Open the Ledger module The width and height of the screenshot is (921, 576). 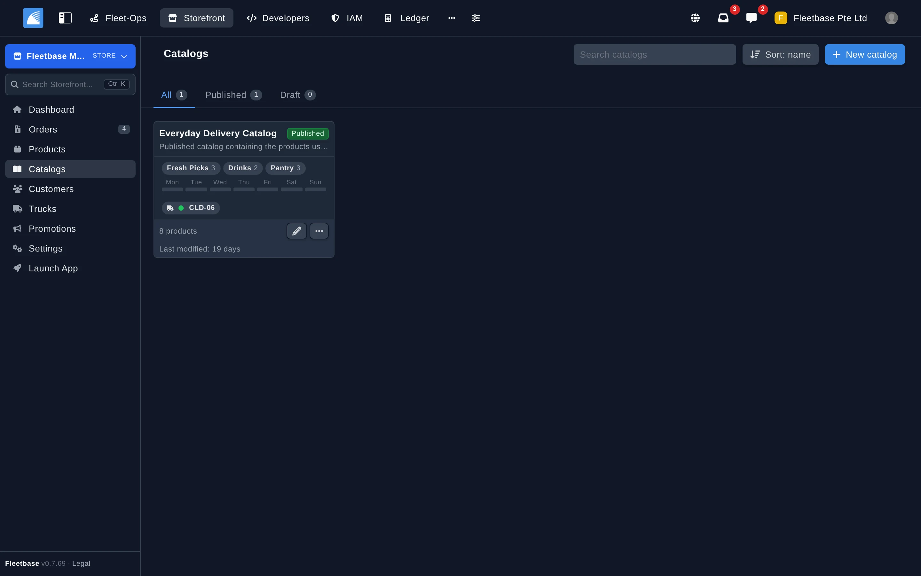(x=407, y=18)
